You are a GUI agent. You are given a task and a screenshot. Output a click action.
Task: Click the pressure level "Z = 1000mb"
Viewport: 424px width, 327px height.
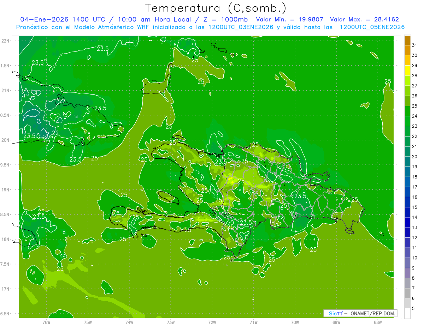click(x=224, y=19)
